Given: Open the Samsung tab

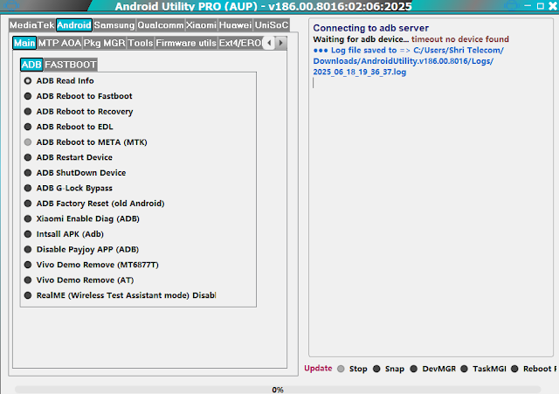Looking at the screenshot, I should click(x=114, y=25).
